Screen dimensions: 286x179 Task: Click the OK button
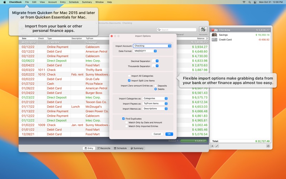169,134
